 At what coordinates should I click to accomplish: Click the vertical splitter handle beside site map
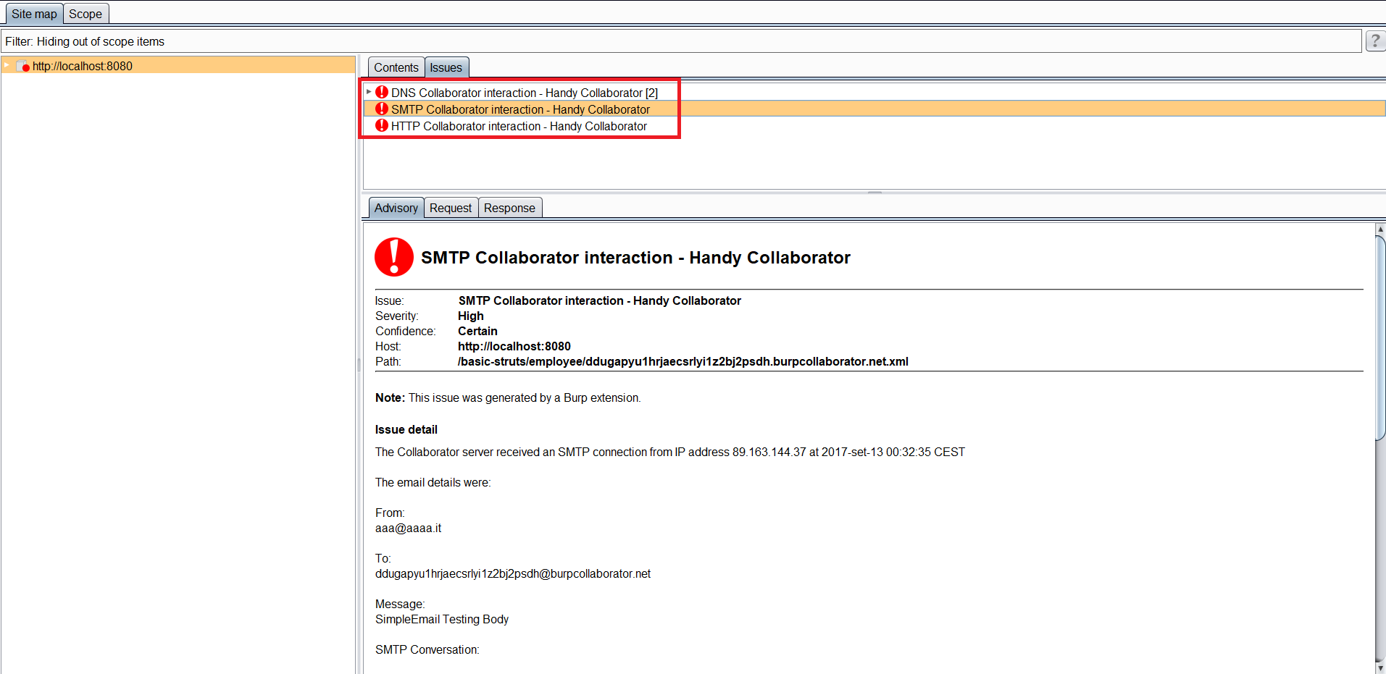359,364
